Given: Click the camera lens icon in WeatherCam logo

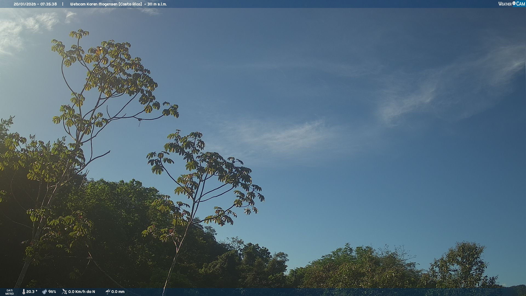Looking at the screenshot, I should click(514, 3).
